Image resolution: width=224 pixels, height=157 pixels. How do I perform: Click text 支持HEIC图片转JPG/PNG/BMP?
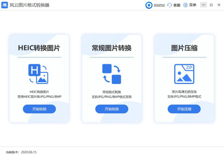(x=39, y=96)
